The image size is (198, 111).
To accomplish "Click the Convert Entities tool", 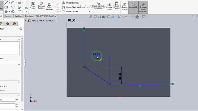I will point(41,5).
